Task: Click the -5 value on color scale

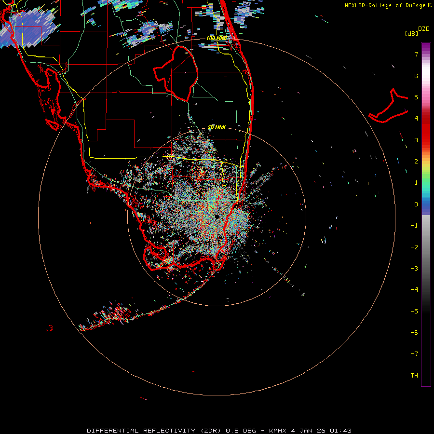Action: click(x=414, y=311)
